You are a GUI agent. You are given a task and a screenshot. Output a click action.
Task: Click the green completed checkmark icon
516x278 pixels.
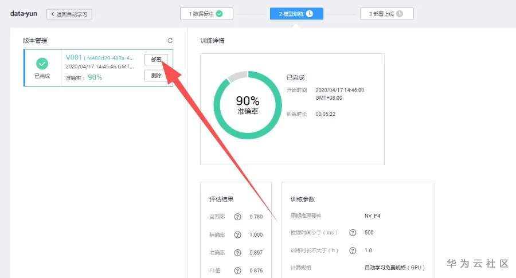pyautogui.click(x=42, y=63)
